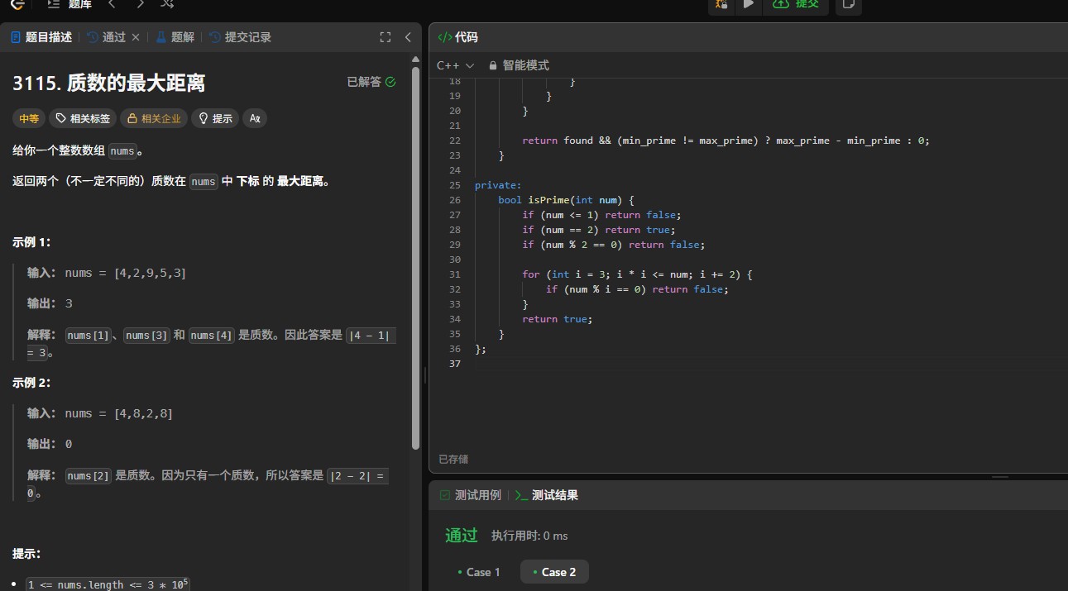Show 相关标签 related topics
Image resolution: width=1068 pixels, height=591 pixels.
tap(83, 118)
